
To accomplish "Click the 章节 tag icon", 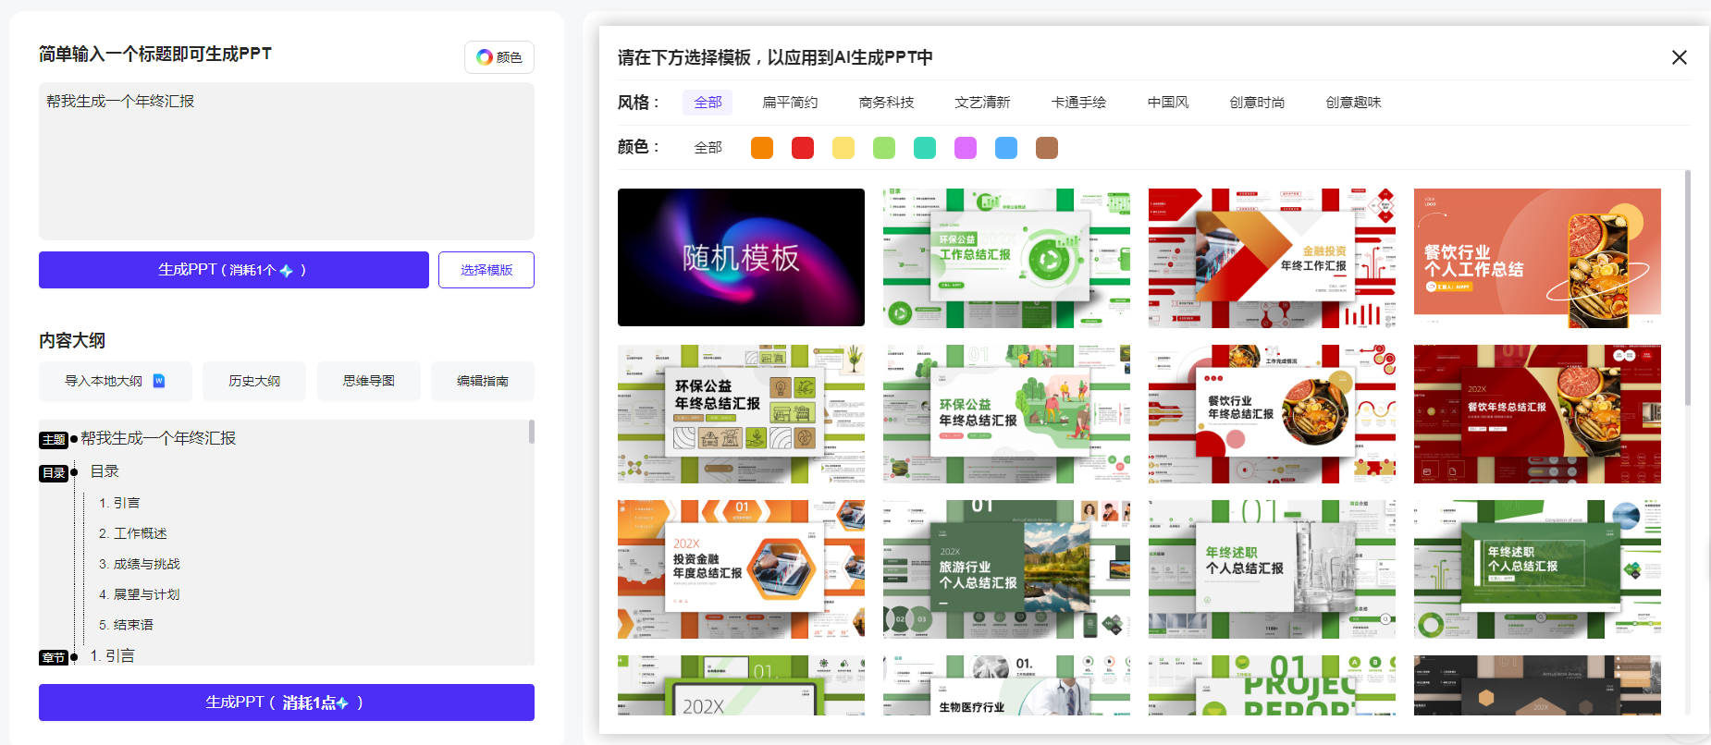I will click(54, 657).
